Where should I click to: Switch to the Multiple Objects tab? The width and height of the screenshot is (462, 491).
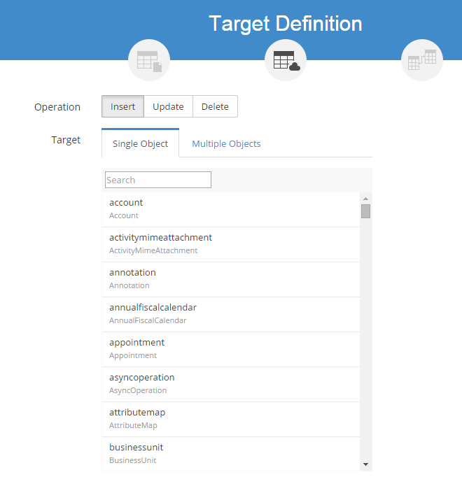226,143
